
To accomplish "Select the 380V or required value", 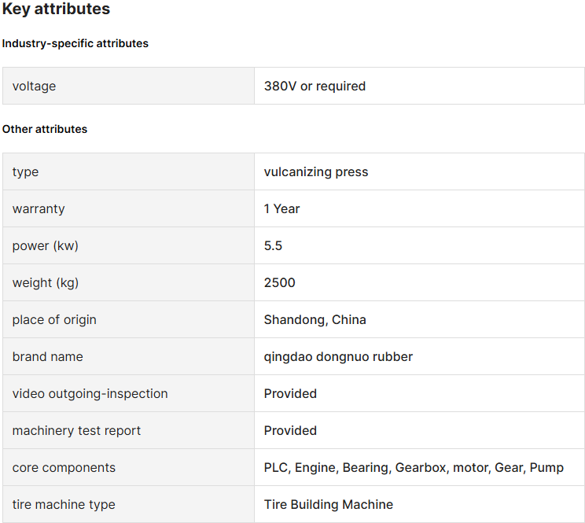I will click(315, 87).
